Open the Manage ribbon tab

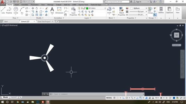[x=50, y=5]
